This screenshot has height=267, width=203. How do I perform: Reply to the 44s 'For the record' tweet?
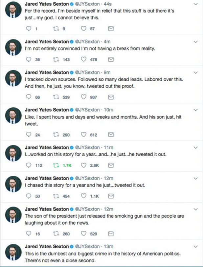[x=28, y=29]
